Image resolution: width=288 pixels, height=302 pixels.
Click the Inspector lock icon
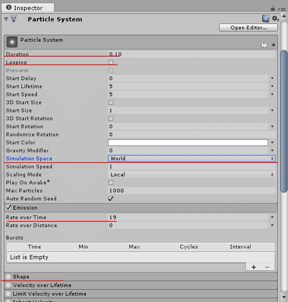(273, 8)
